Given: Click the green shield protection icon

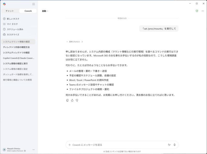Looking at the screenshot, I should (x=197, y=11).
